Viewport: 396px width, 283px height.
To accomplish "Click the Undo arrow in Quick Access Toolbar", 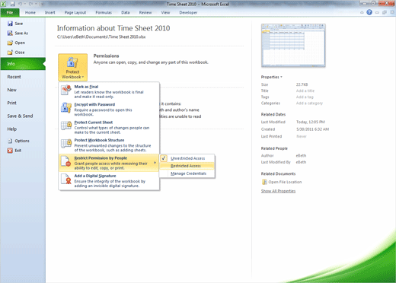I will pos(20,4).
